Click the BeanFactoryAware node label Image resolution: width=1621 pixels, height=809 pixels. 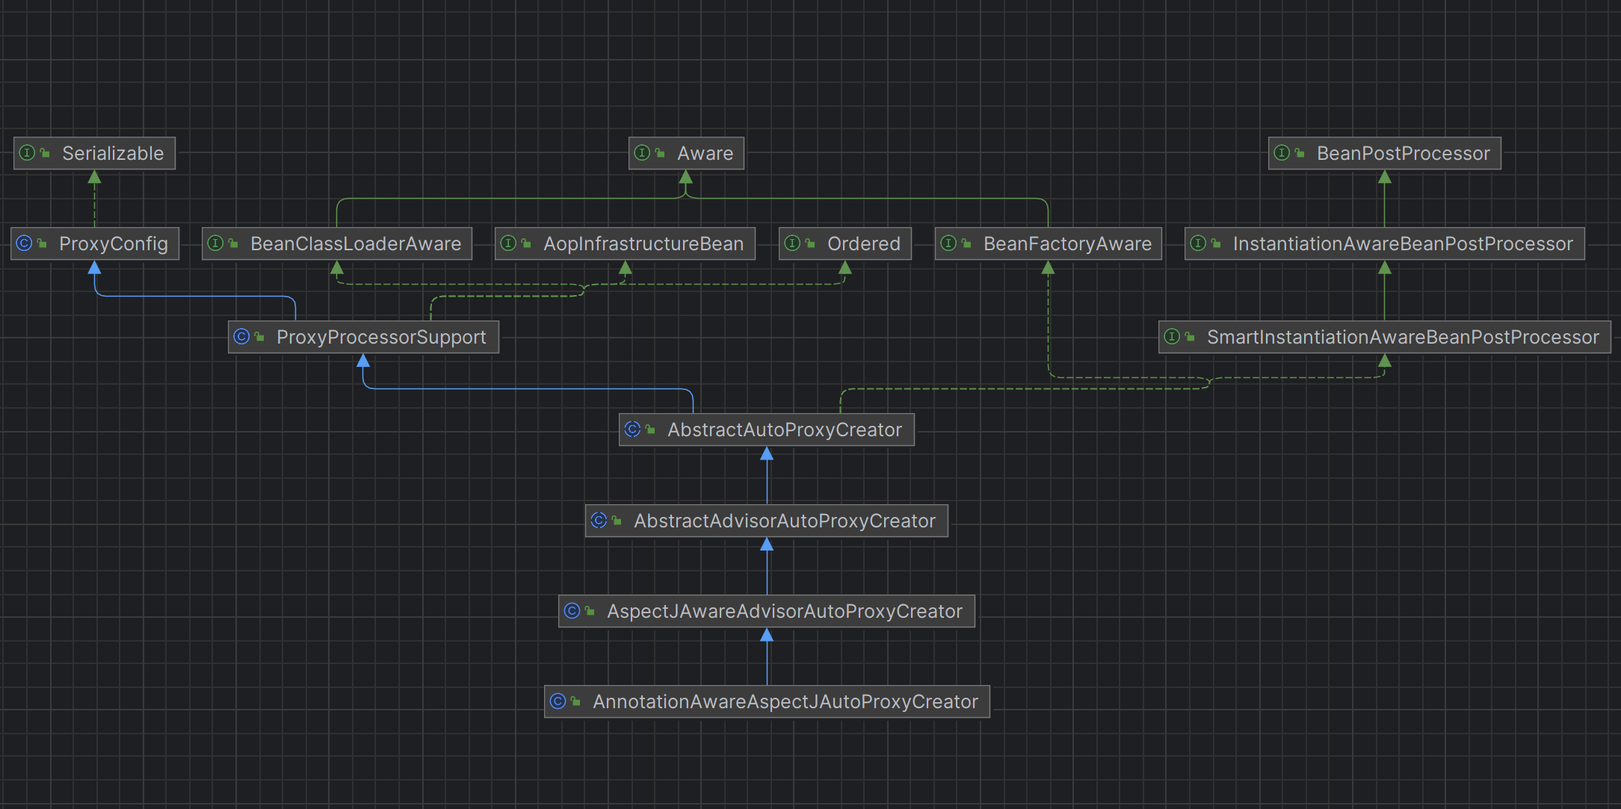click(1066, 244)
